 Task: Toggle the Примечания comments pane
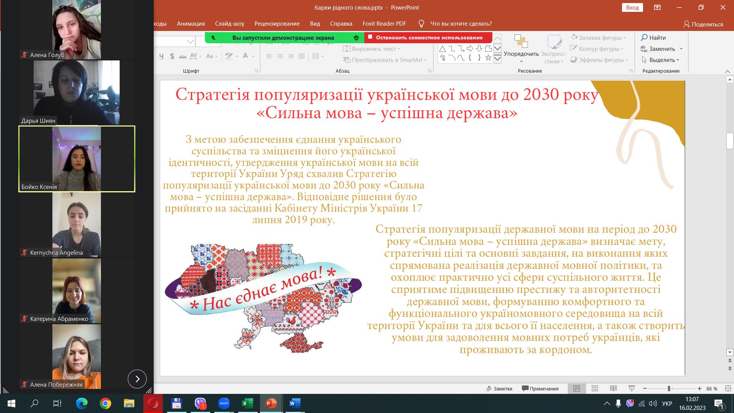click(x=540, y=389)
